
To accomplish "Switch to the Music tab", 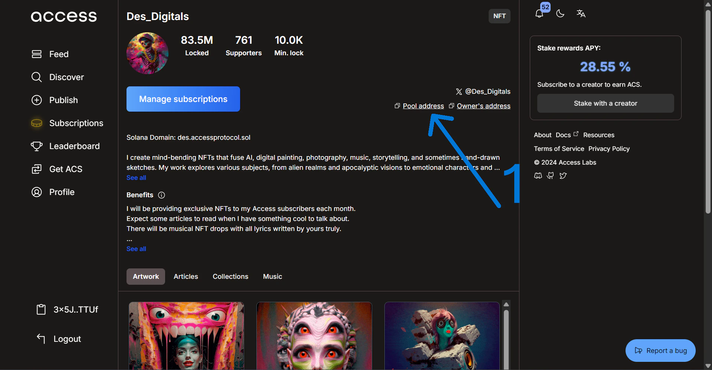I will point(273,277).
